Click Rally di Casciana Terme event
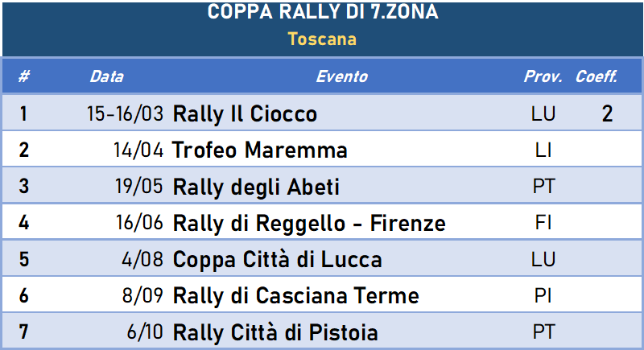 295,295
